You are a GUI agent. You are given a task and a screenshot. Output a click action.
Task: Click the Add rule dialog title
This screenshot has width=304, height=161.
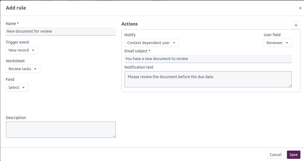coord(16,8)
